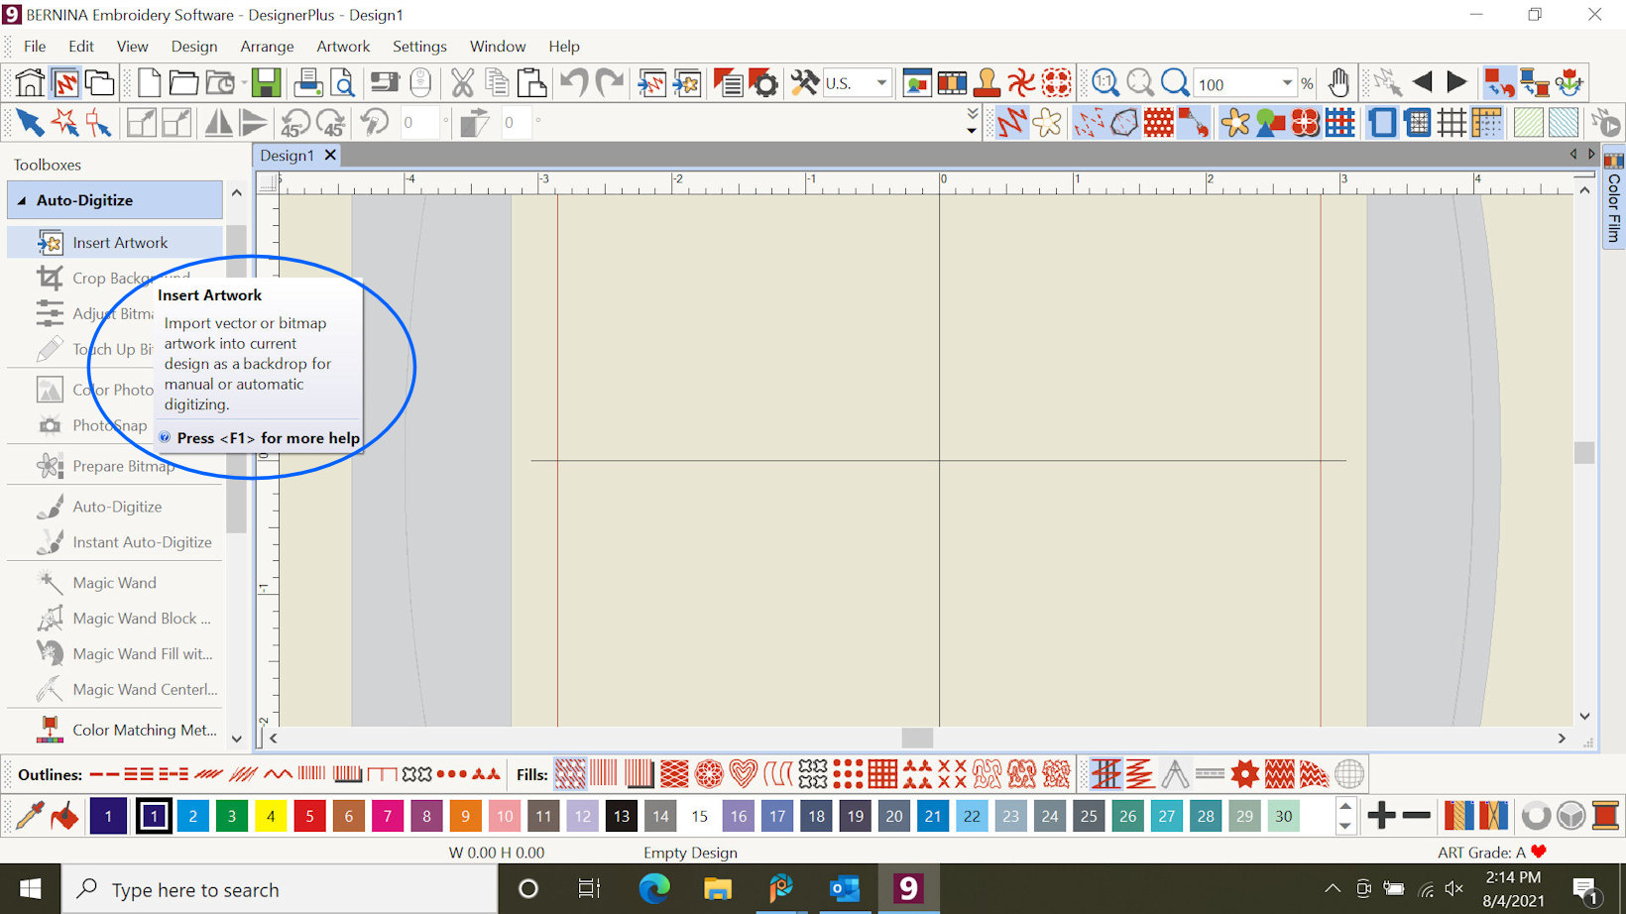Select black color swatch 13

click(622, 816)
